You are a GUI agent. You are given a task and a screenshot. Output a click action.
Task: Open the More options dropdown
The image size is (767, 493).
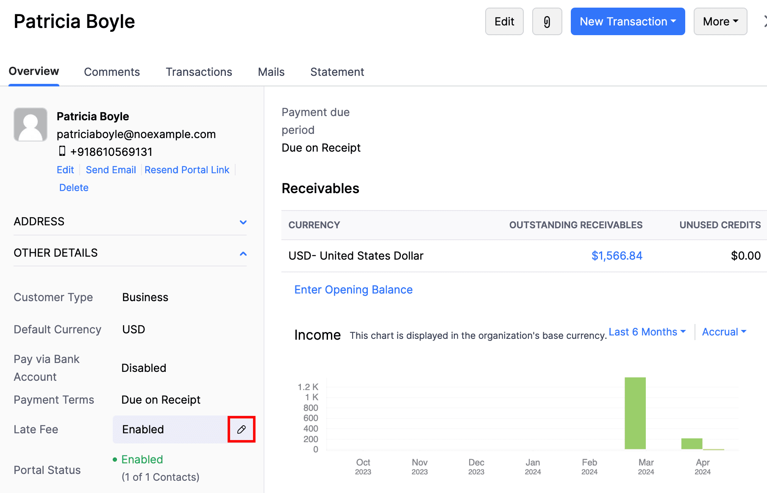(x=720, y=21)
